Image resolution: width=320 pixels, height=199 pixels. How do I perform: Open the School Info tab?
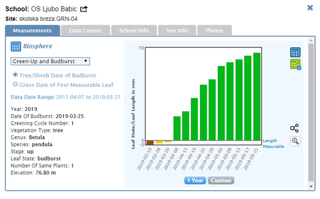134,31
